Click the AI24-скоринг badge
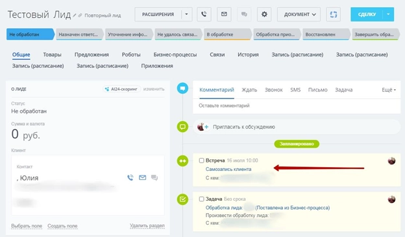 121,89
